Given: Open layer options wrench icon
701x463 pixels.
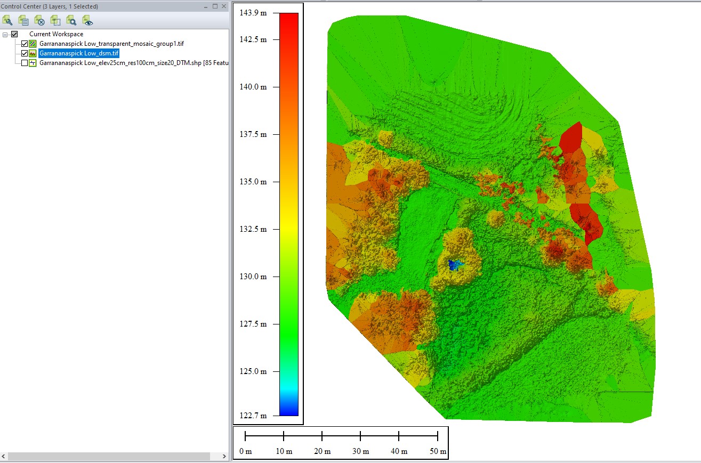Looking at the screenshot, I should [7, 20].
